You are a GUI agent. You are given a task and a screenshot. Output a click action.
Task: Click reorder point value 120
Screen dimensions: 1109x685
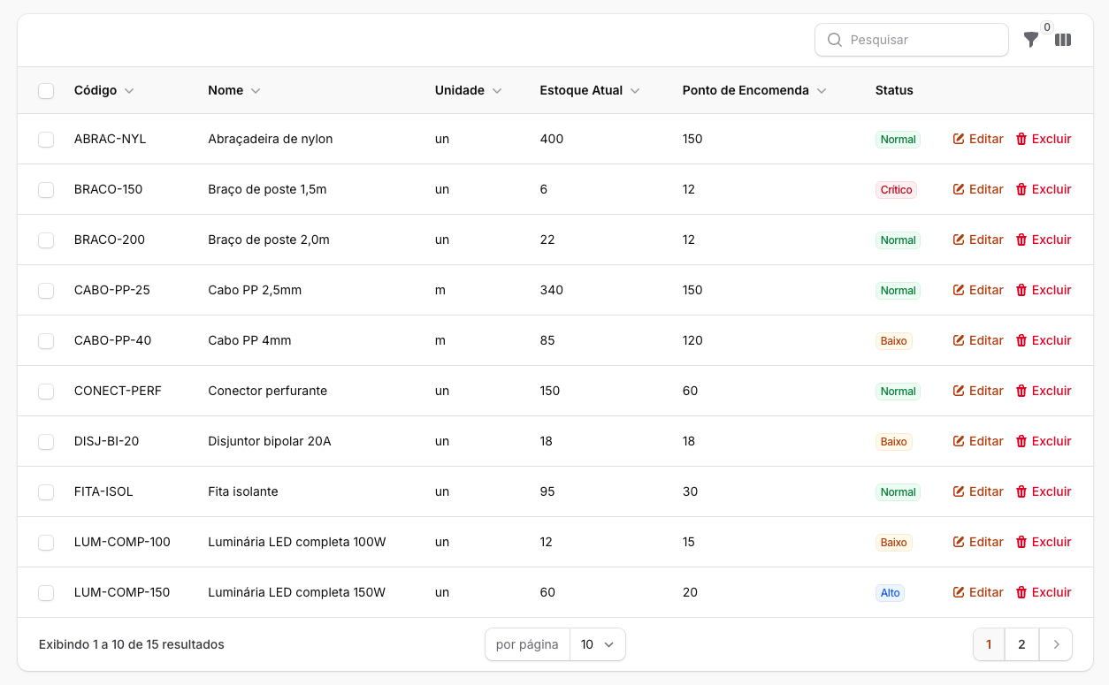tap(692, 340)
